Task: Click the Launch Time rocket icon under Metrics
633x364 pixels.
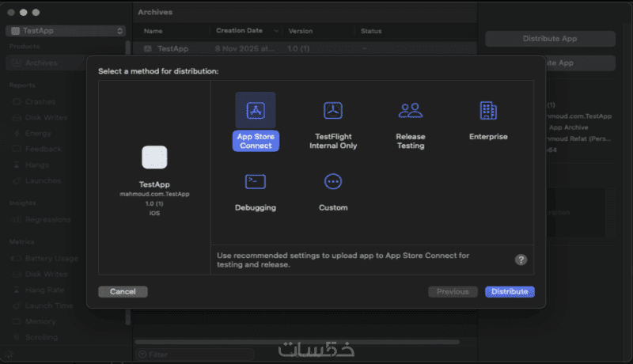Action: 17,305
